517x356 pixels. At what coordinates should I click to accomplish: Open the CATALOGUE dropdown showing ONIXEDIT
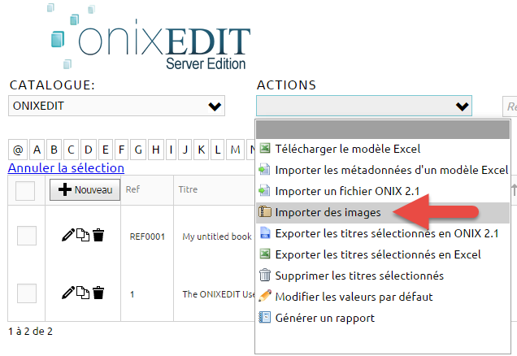coord(116,106)
